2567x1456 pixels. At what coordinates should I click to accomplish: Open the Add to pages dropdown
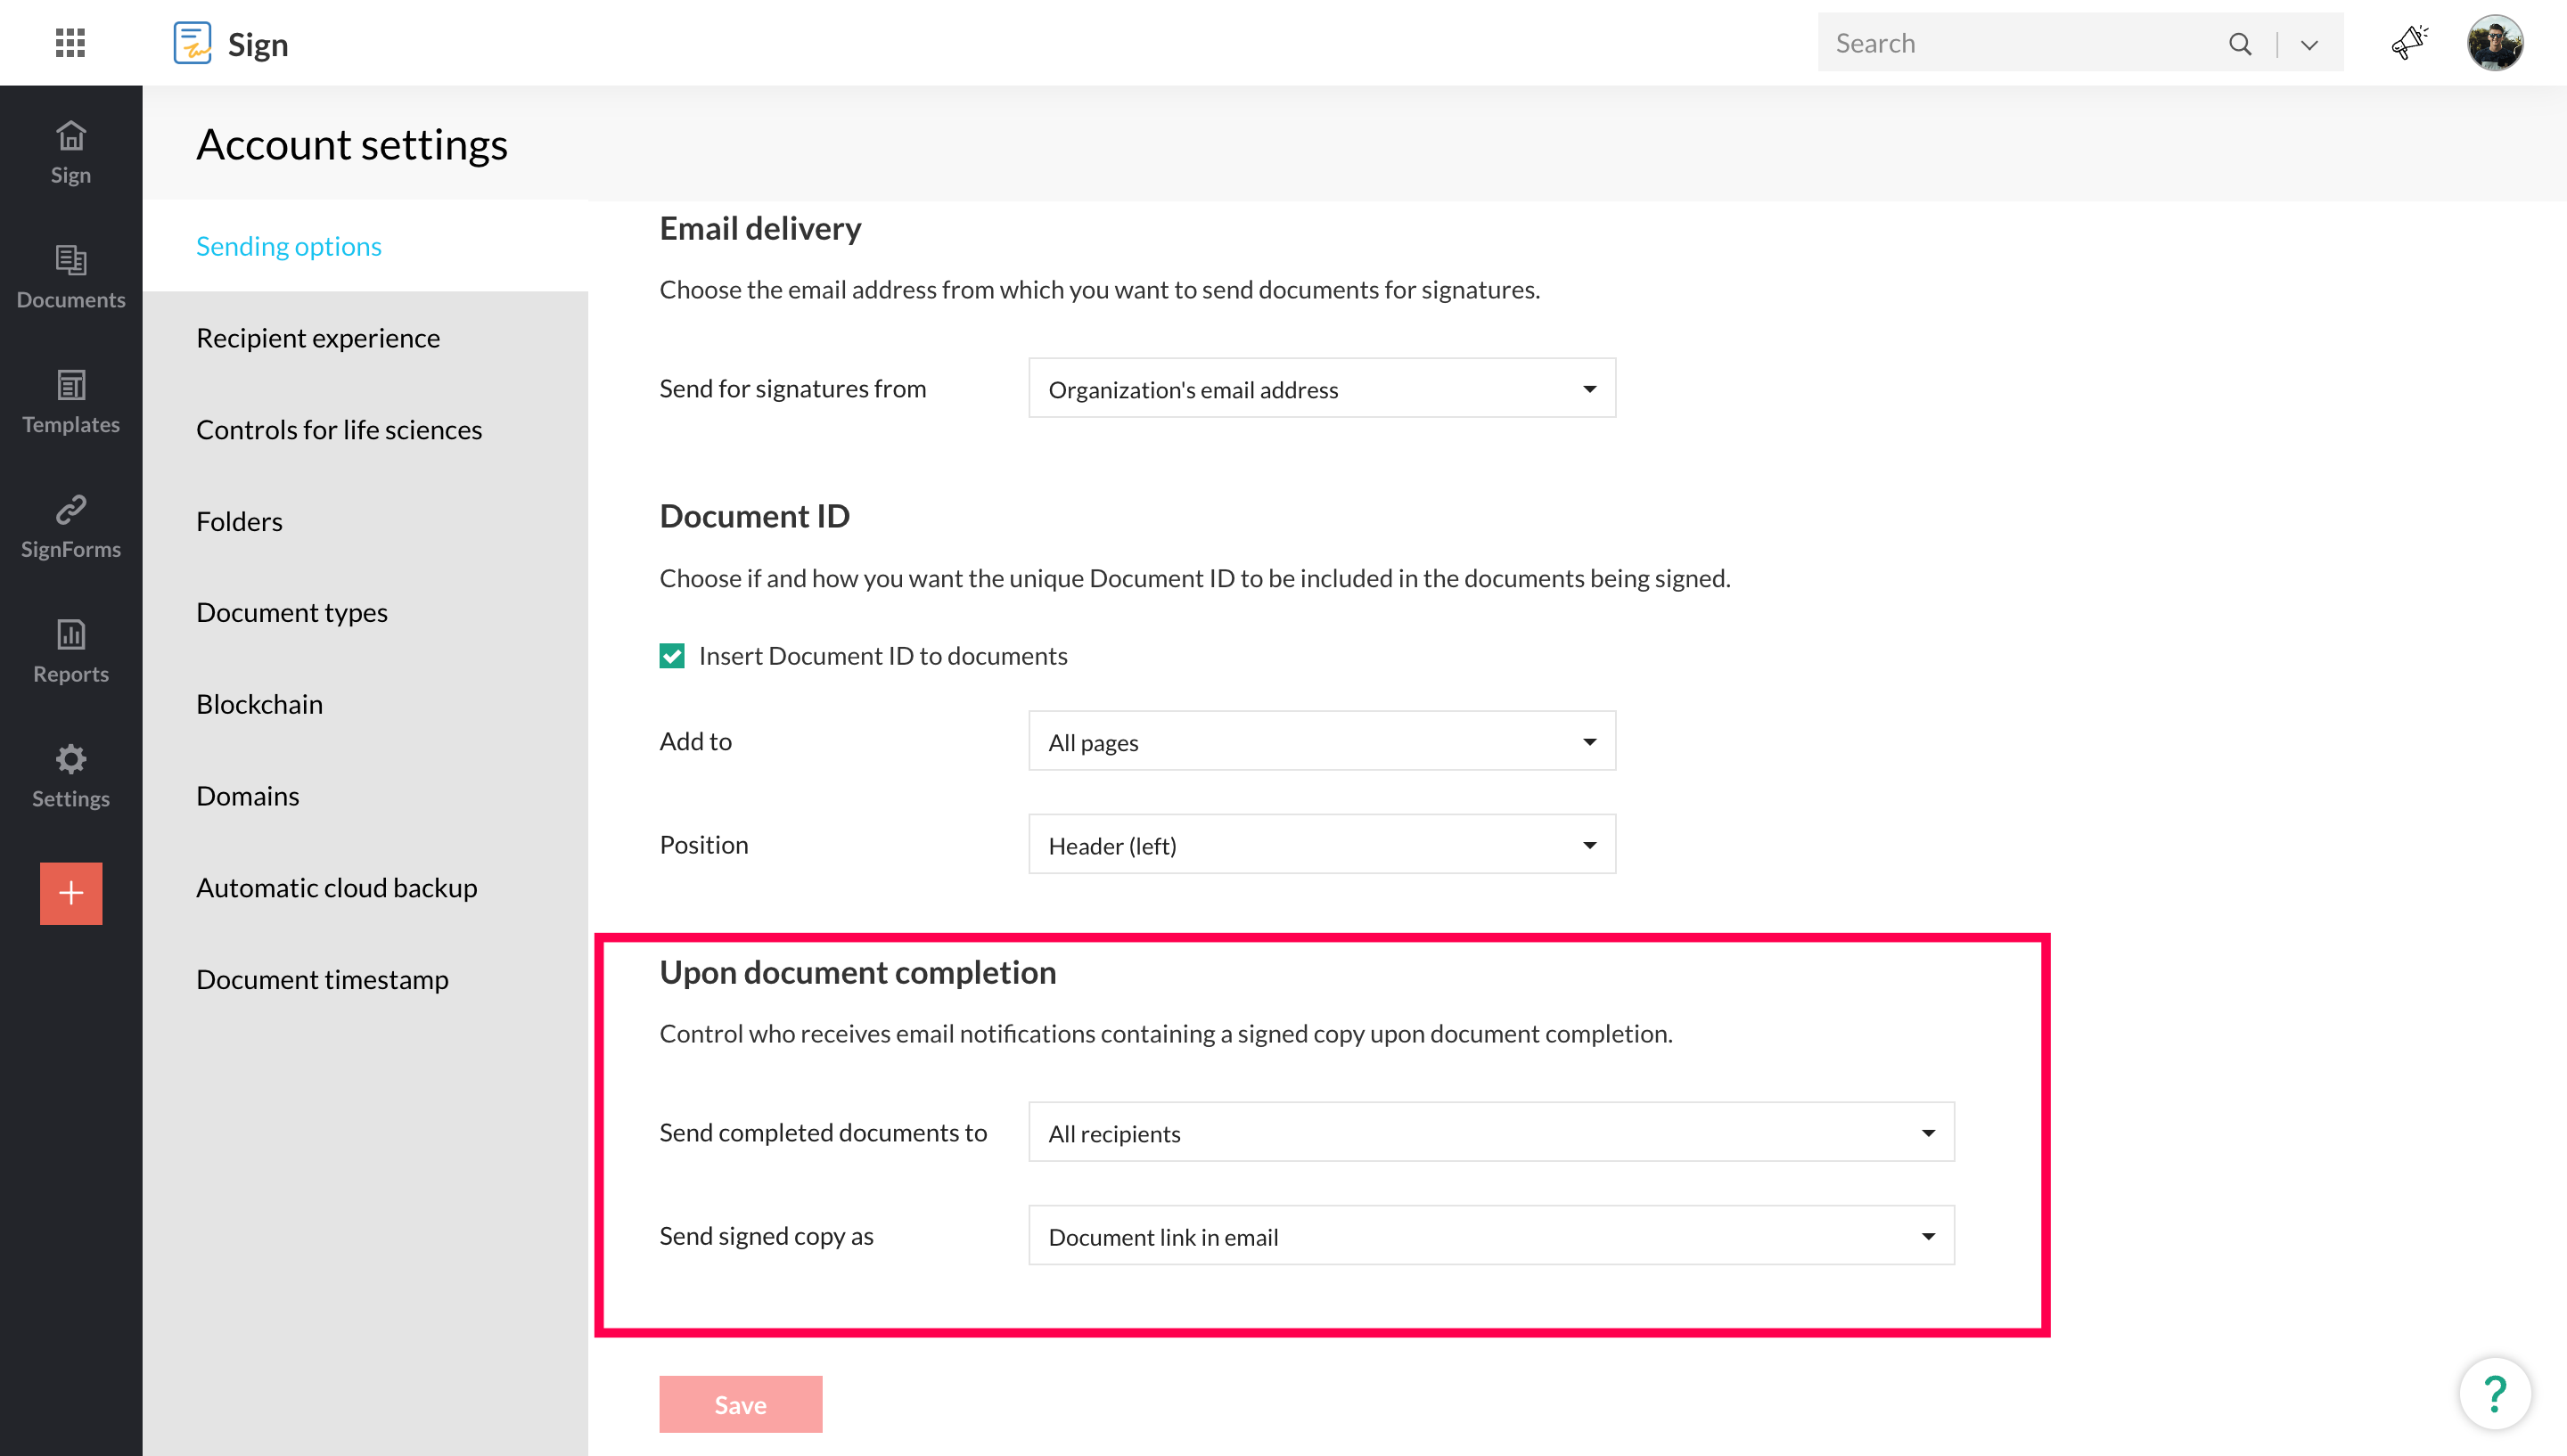pyautogui.click(x=1321, y=742)
